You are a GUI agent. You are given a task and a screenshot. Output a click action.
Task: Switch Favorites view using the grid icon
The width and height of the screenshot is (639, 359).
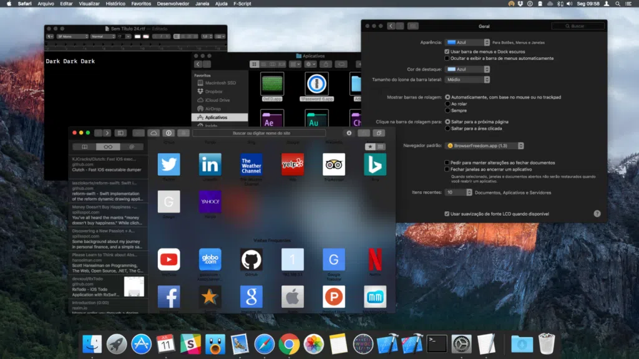point(381,146)
